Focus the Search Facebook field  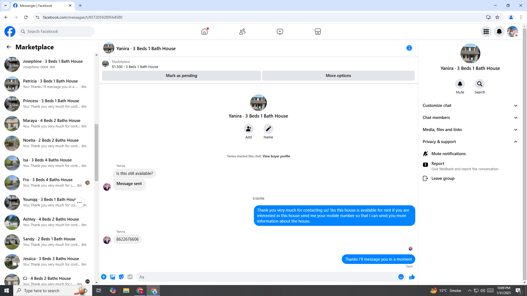pyautogui.click(x=56, y=32)
